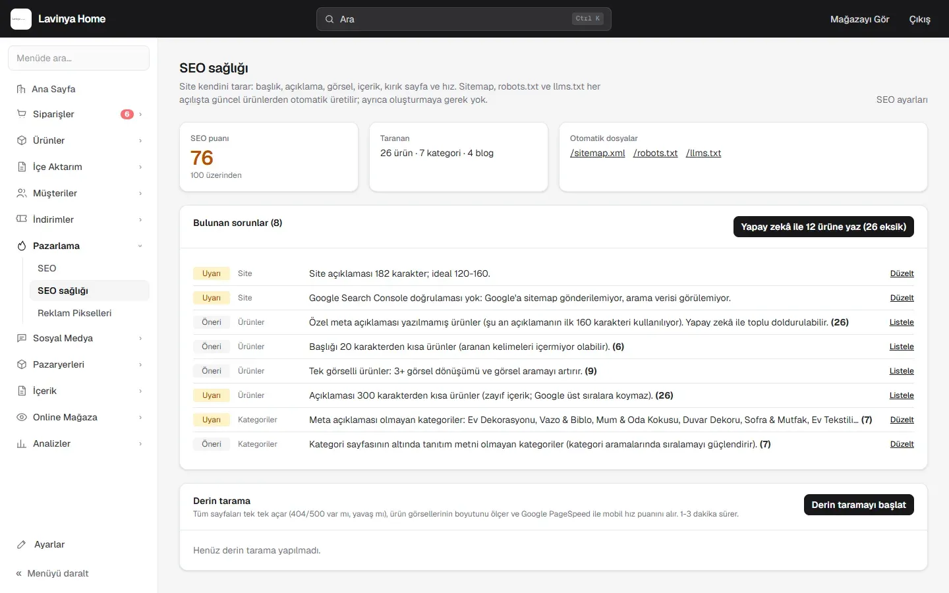Expand the Siparişler submenu chevron

140,114
